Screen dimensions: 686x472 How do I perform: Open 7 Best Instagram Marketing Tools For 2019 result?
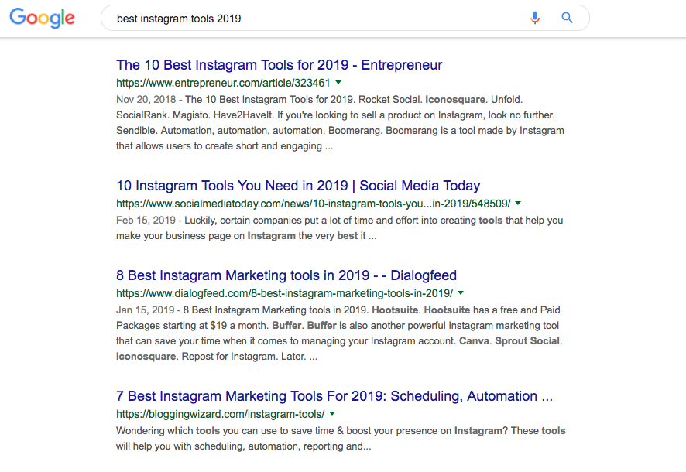(334, 396)
